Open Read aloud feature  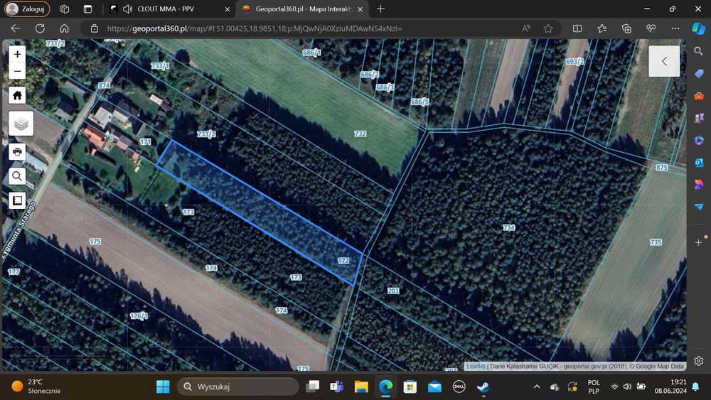click(x=526, y=28)
